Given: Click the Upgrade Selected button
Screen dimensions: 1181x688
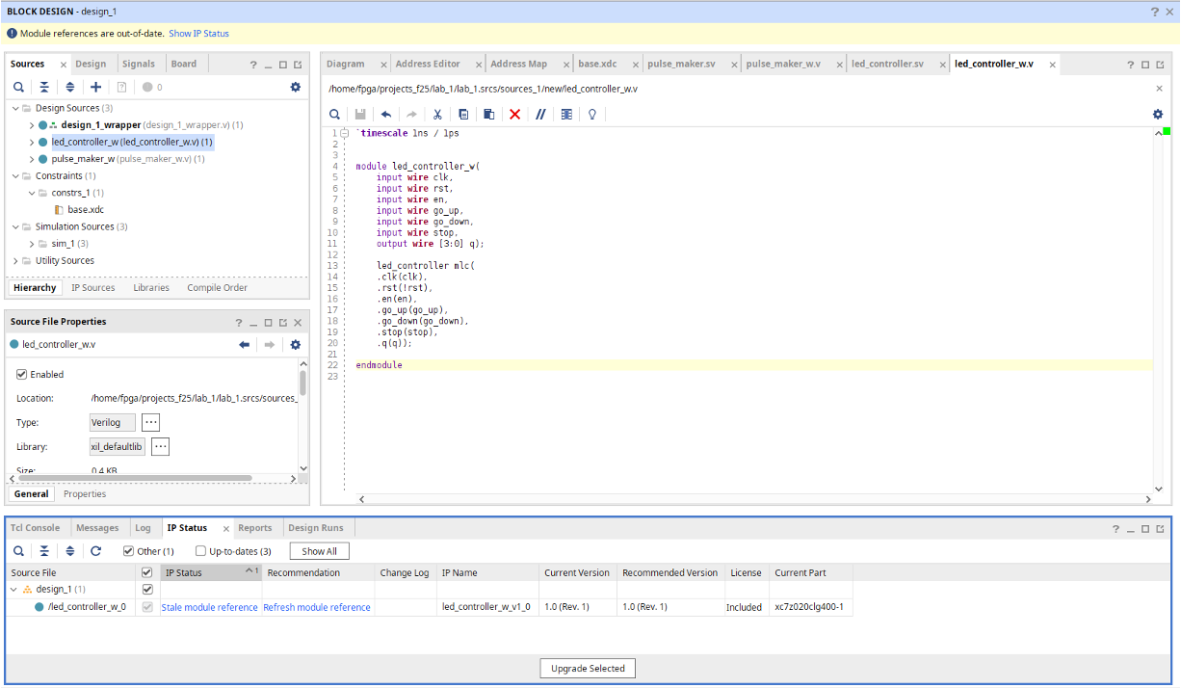Looking at the screenshot, I should (x=588, y=668).
